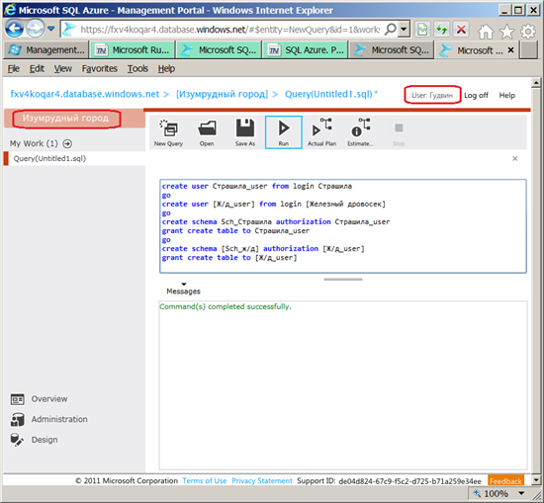Open the Edit menu

click(x=37, y=68)
